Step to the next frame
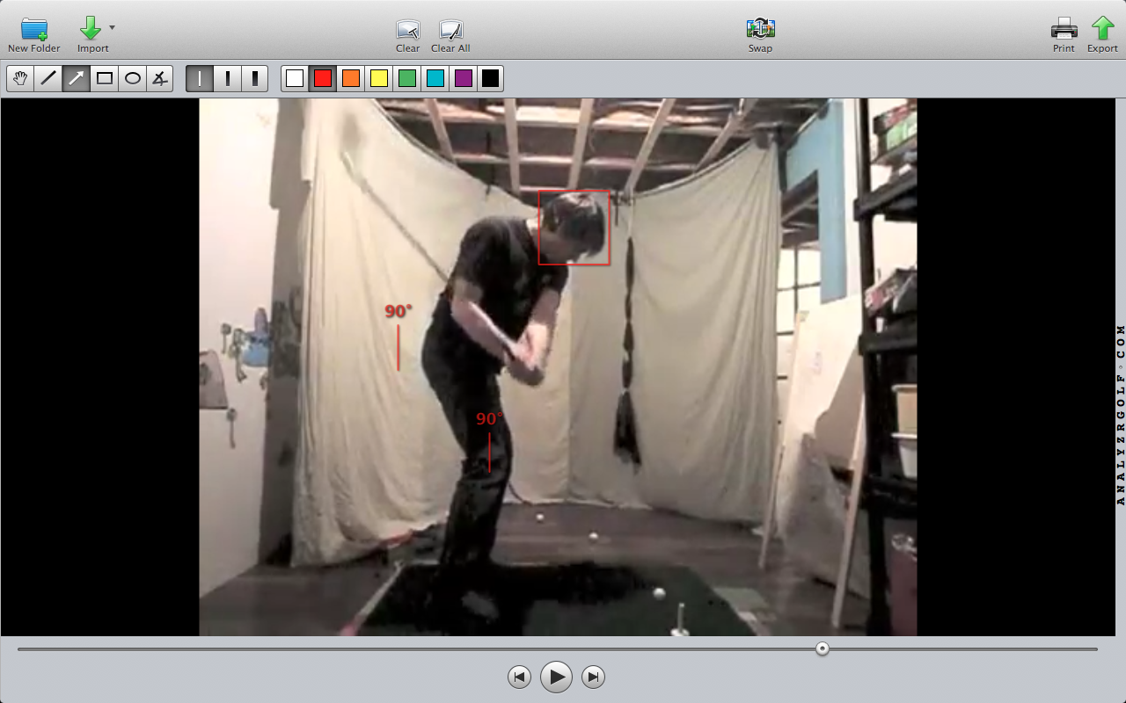Image resolution: width=1126 pixels, height=703 pixels. point(594,677)
